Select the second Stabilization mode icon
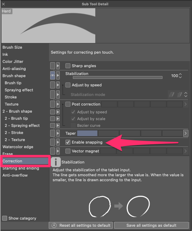192x231 pixels. pos(179,95)
